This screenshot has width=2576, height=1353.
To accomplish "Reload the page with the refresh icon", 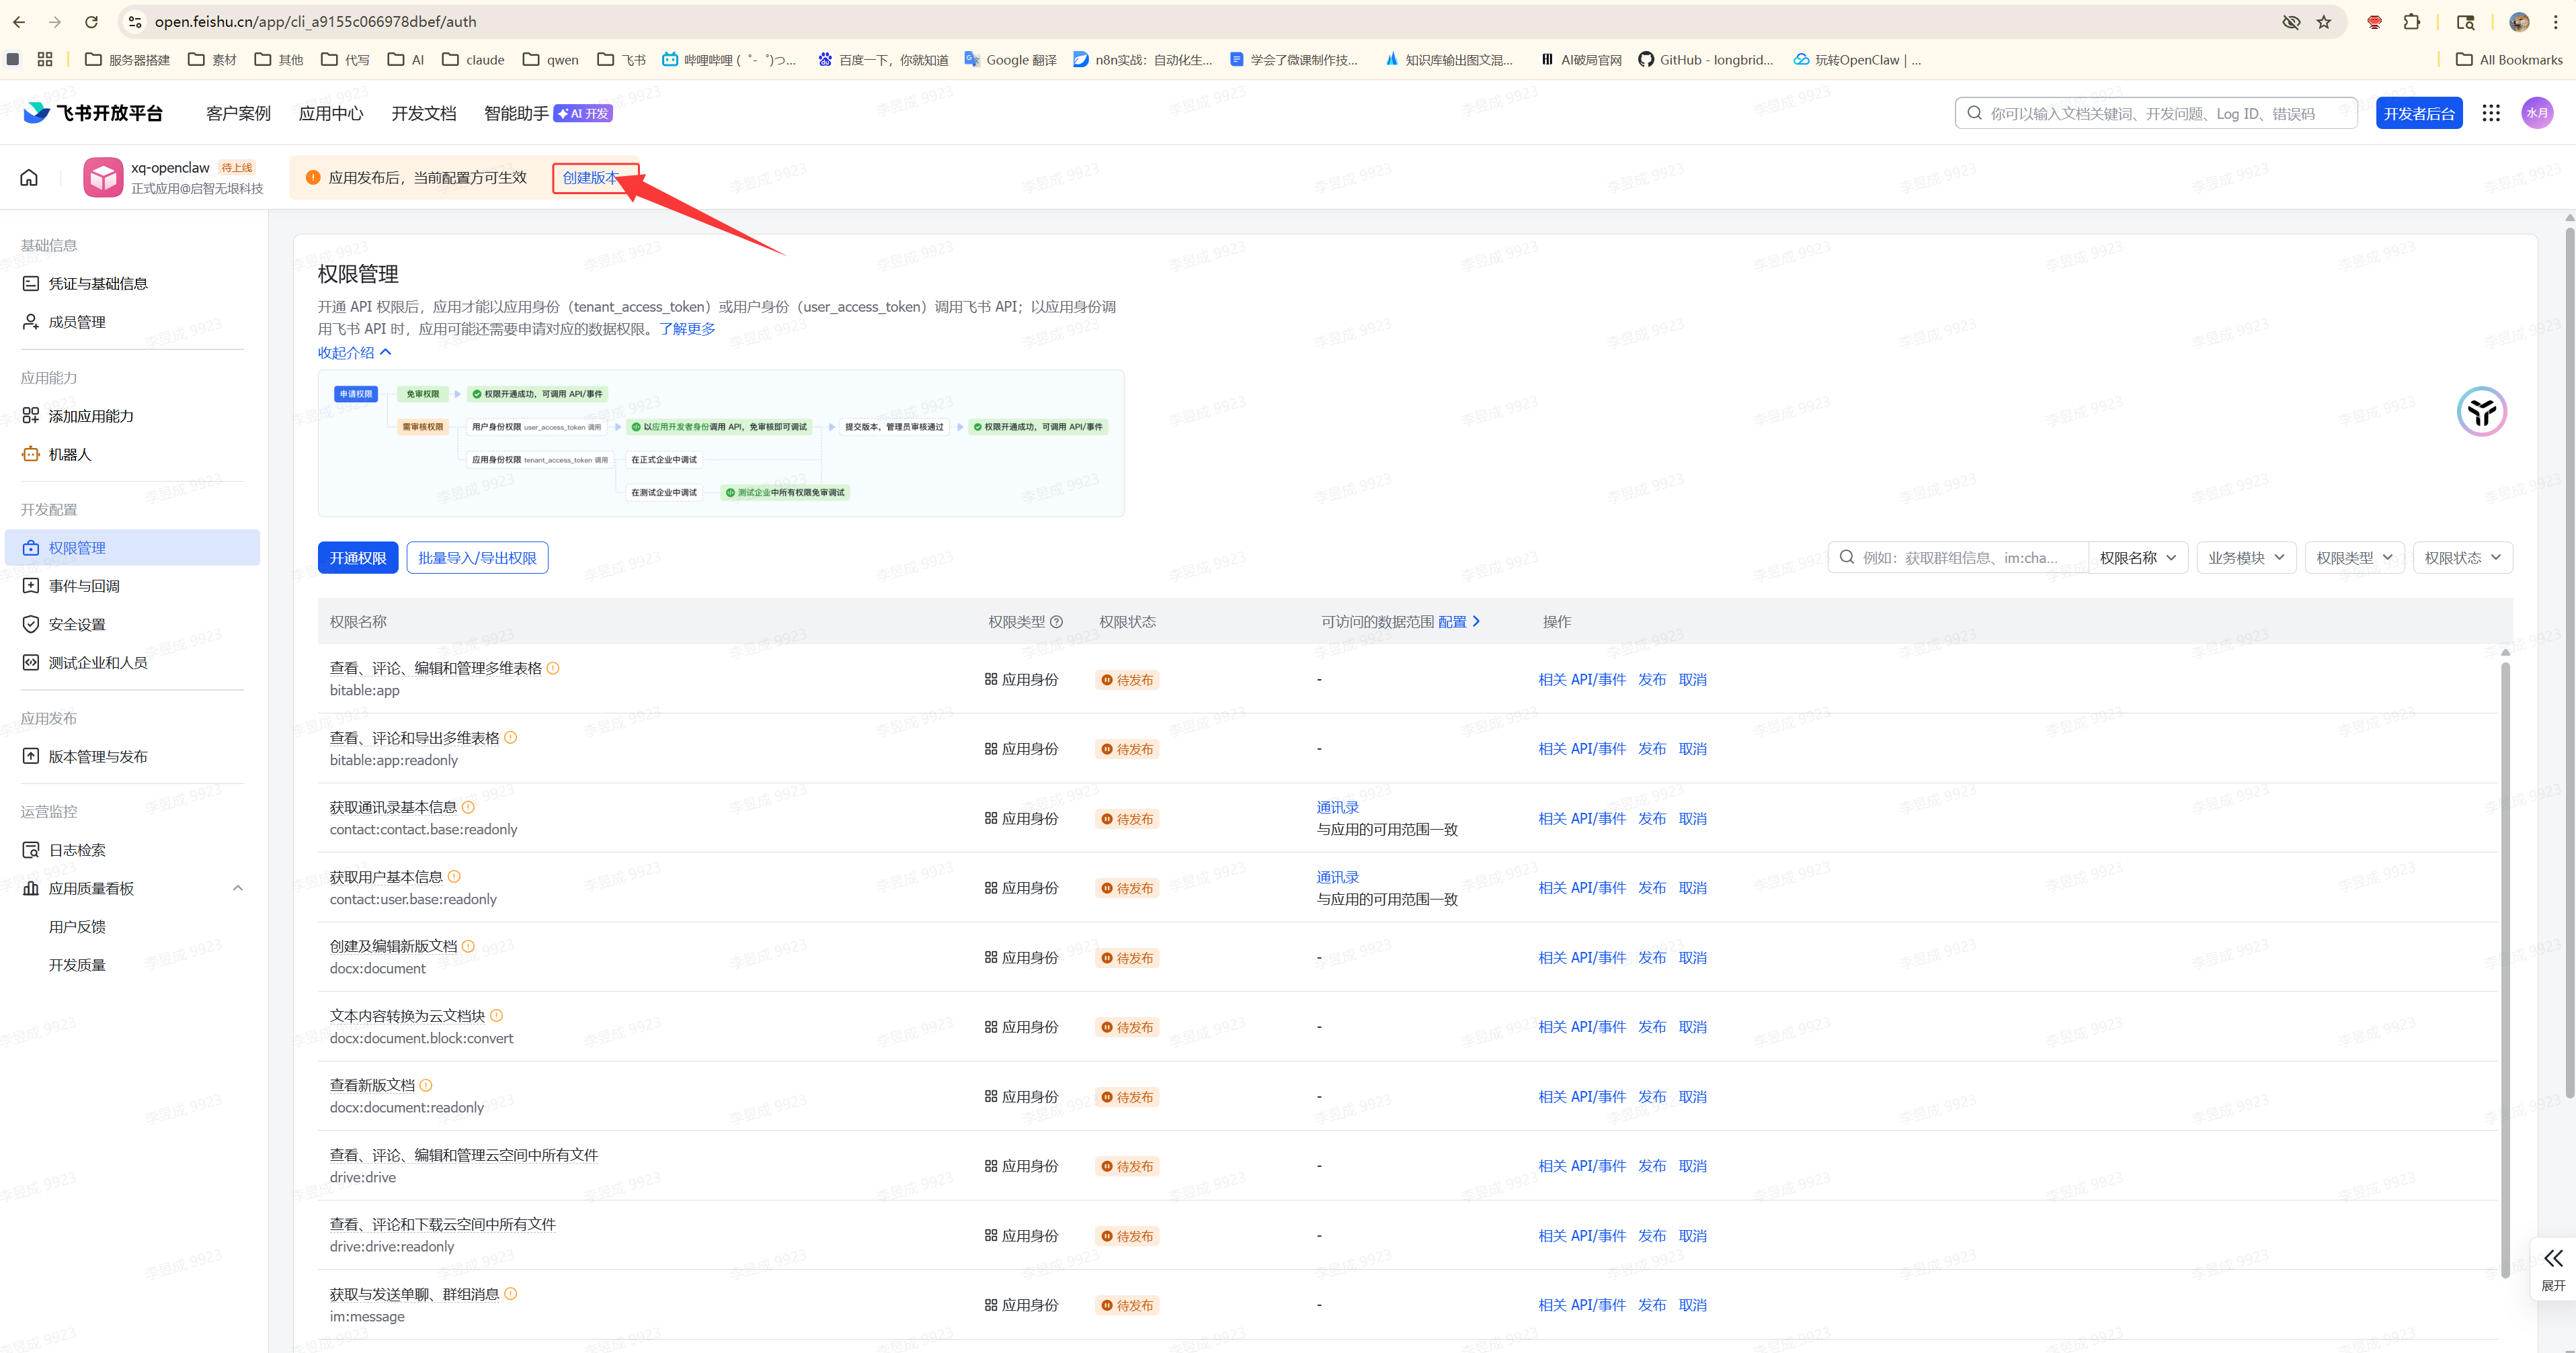I will pos(91,22).
